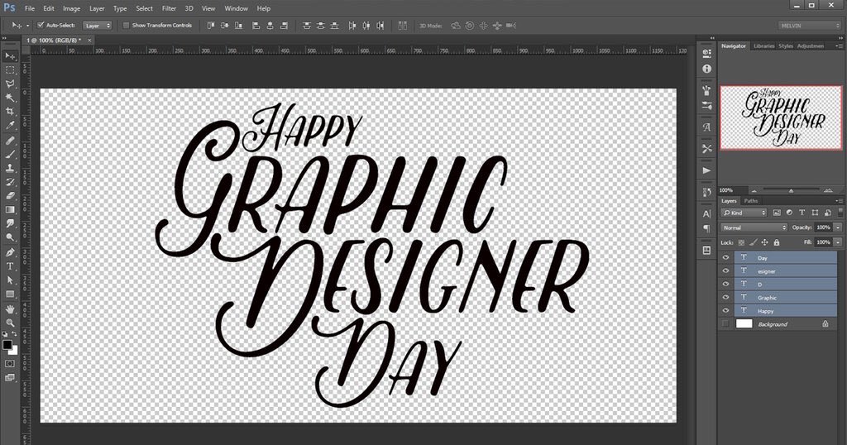This screenshot has height=445, width=847.
Task: Enable Show Transform Controls checkbox
Action: [x=126, y=26]
